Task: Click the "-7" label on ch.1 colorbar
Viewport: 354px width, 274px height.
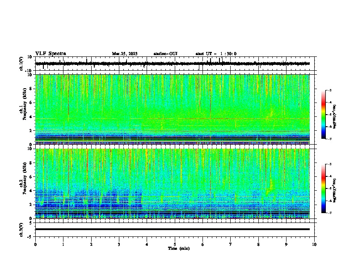Action: coord(329,139)
